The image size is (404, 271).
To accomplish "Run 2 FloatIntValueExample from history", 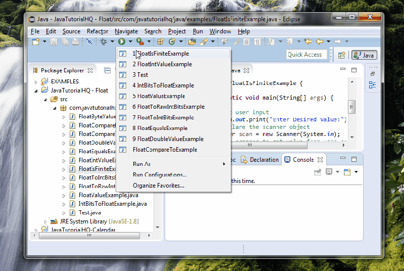I will pyautogui.click(x=173, y=64).
